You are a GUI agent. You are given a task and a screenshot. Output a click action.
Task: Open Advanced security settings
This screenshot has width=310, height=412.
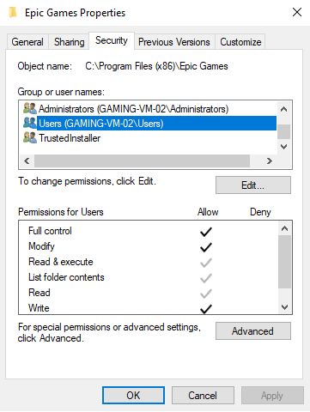253,331
